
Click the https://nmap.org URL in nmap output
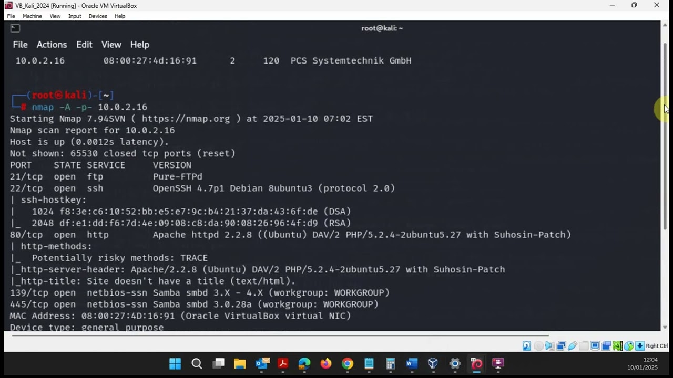[x=186, y=119]
